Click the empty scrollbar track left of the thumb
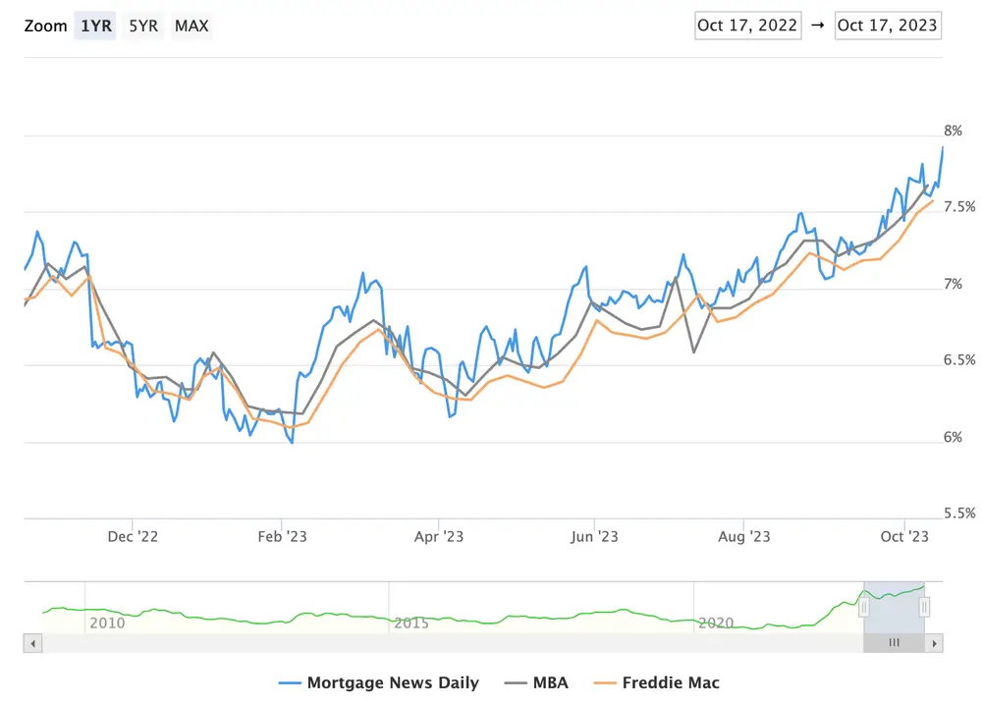 pyautogui.click(x=442, y=643)
